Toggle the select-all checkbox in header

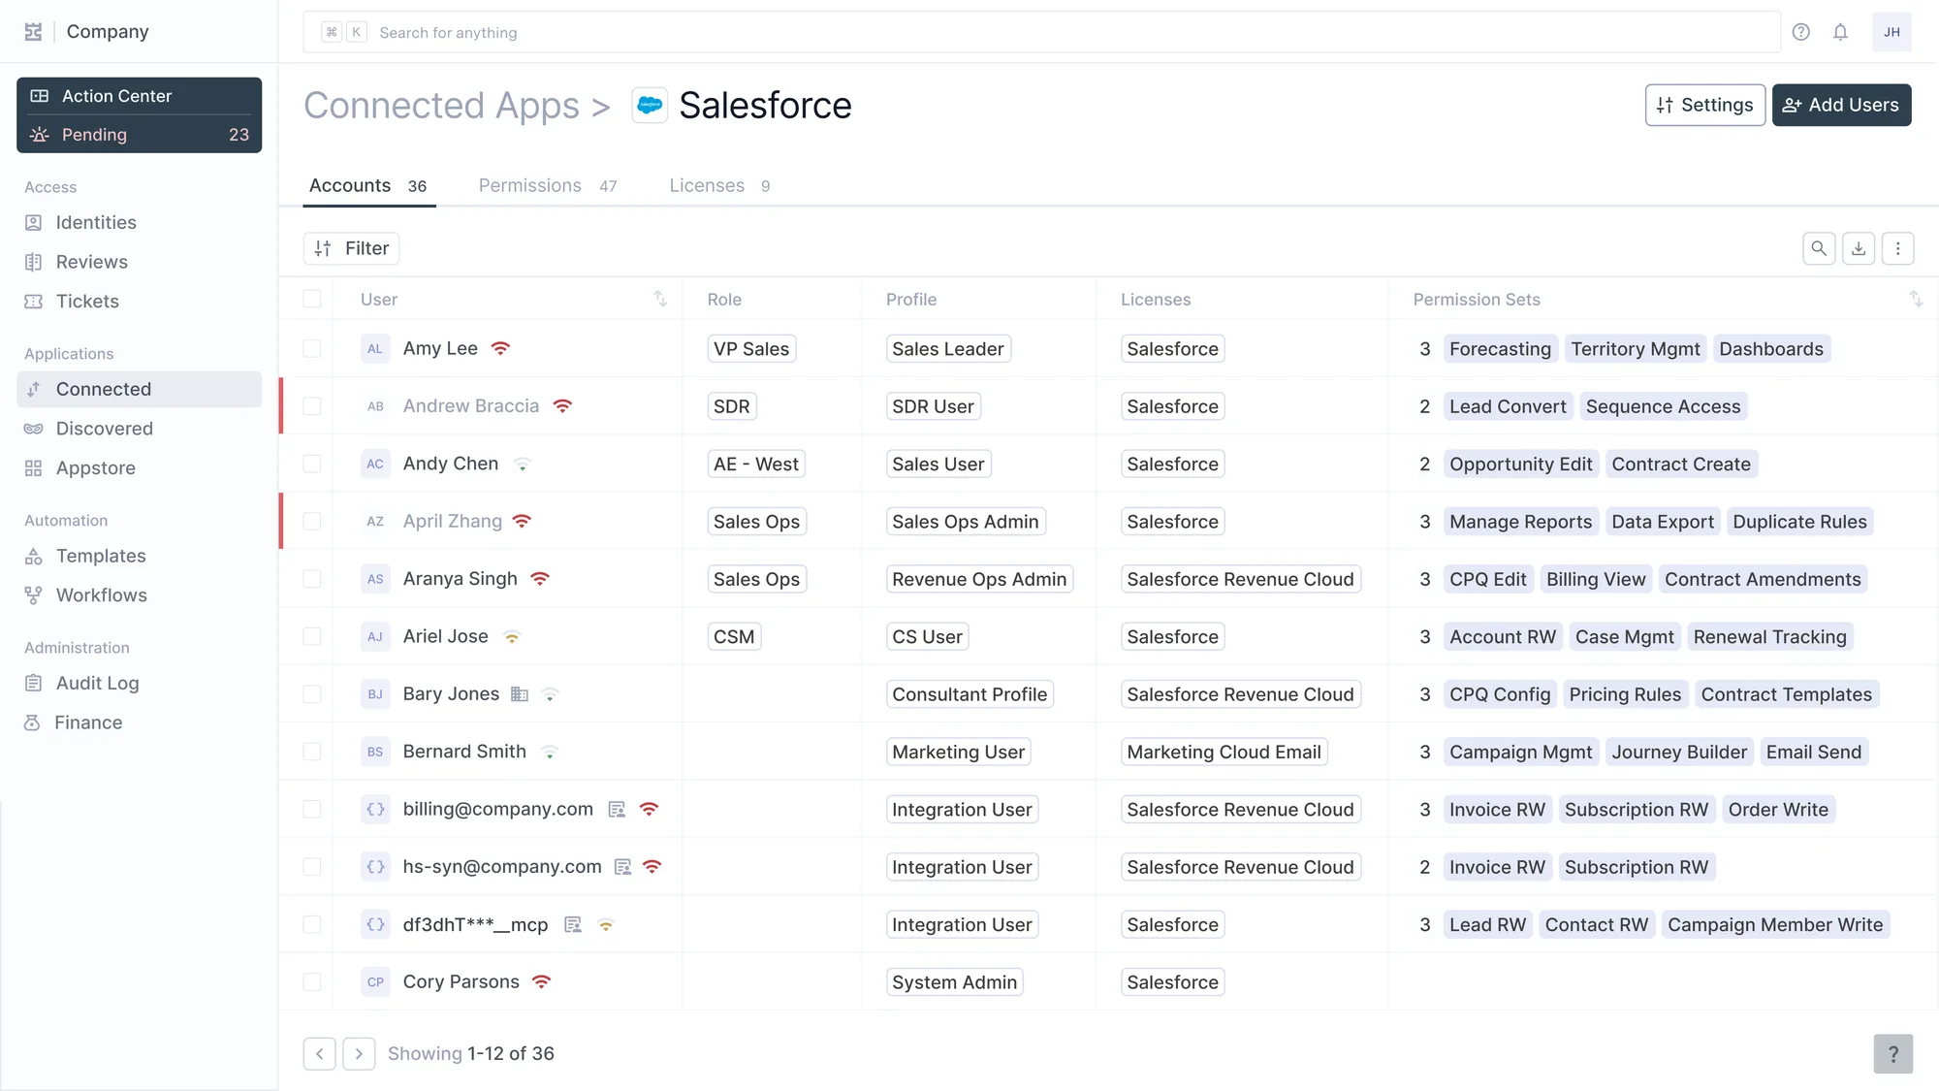pos(312,299)
